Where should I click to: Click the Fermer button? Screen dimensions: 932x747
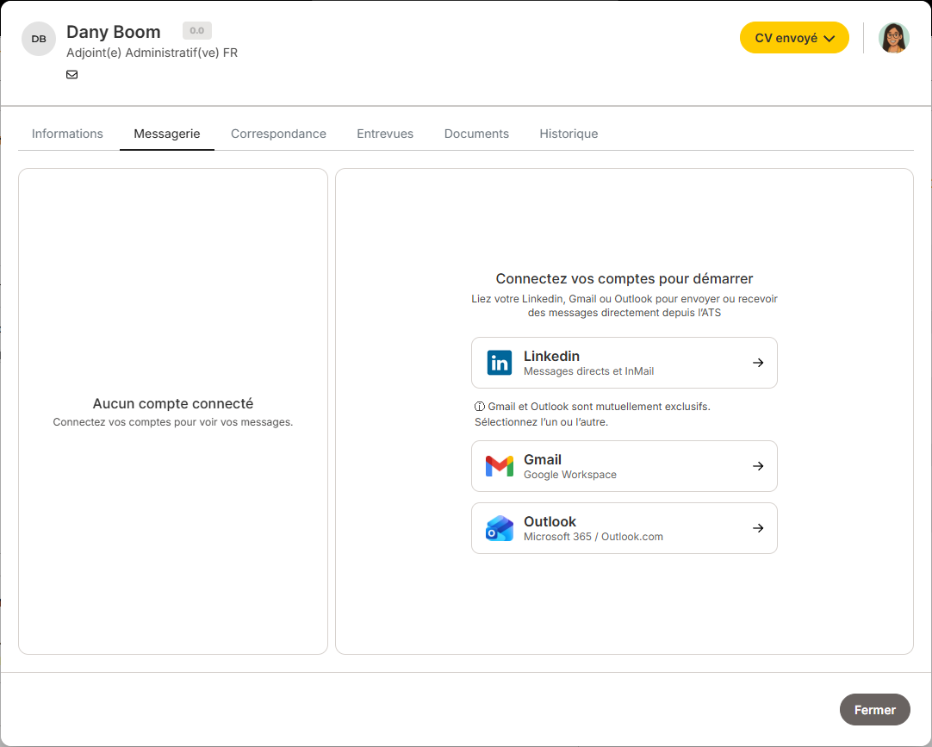pyautogui.click(x=875, y=710)
